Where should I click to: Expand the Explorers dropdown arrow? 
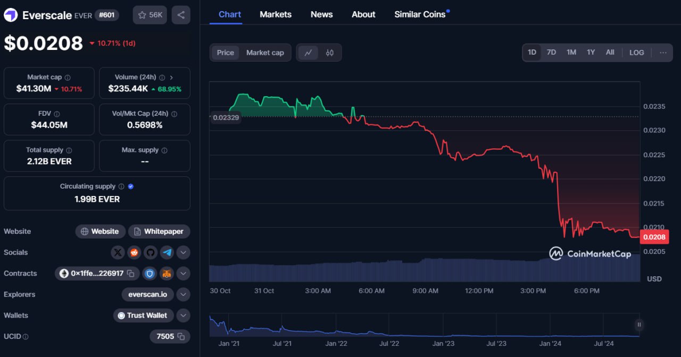[183, 294]
